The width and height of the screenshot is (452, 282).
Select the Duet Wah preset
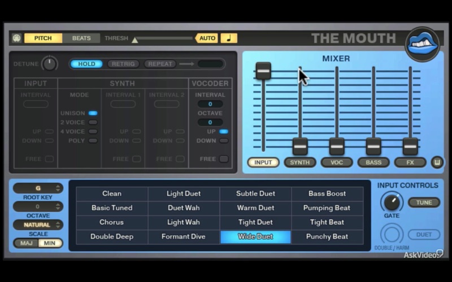pos(184,208)
